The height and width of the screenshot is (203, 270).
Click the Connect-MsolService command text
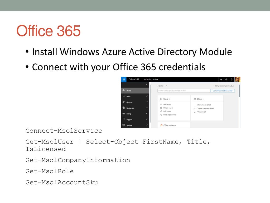(64, 131)
